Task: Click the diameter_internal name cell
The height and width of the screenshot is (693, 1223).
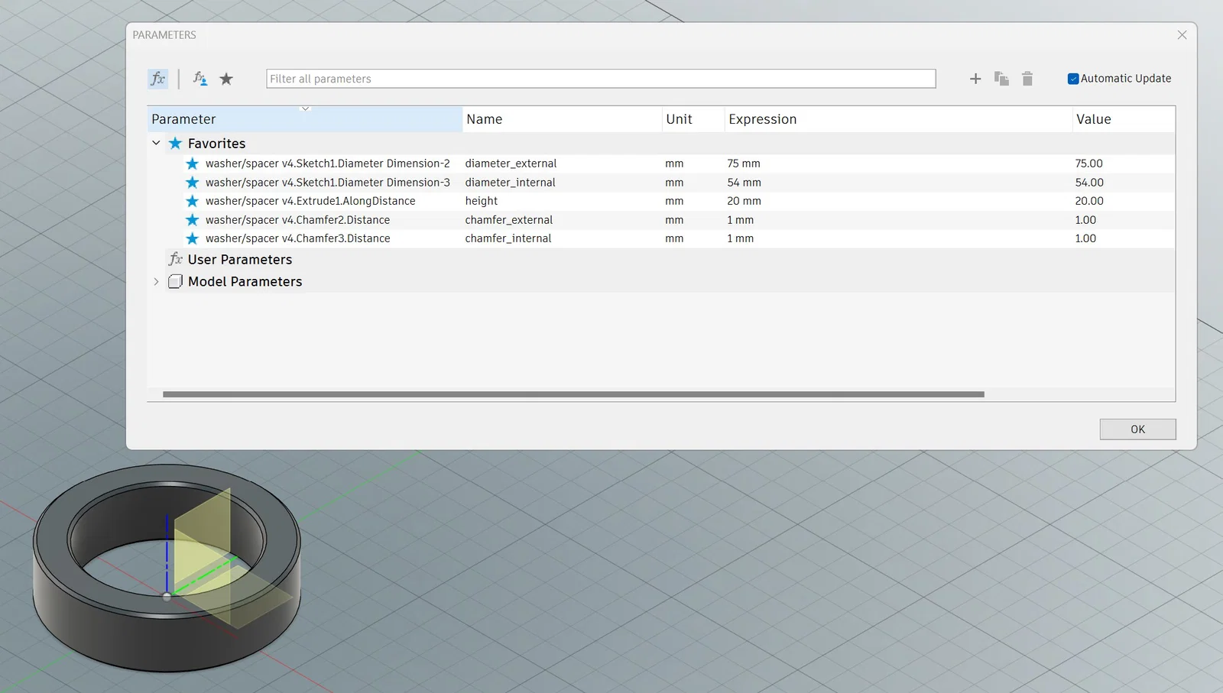Action: [x=510, y=183]
